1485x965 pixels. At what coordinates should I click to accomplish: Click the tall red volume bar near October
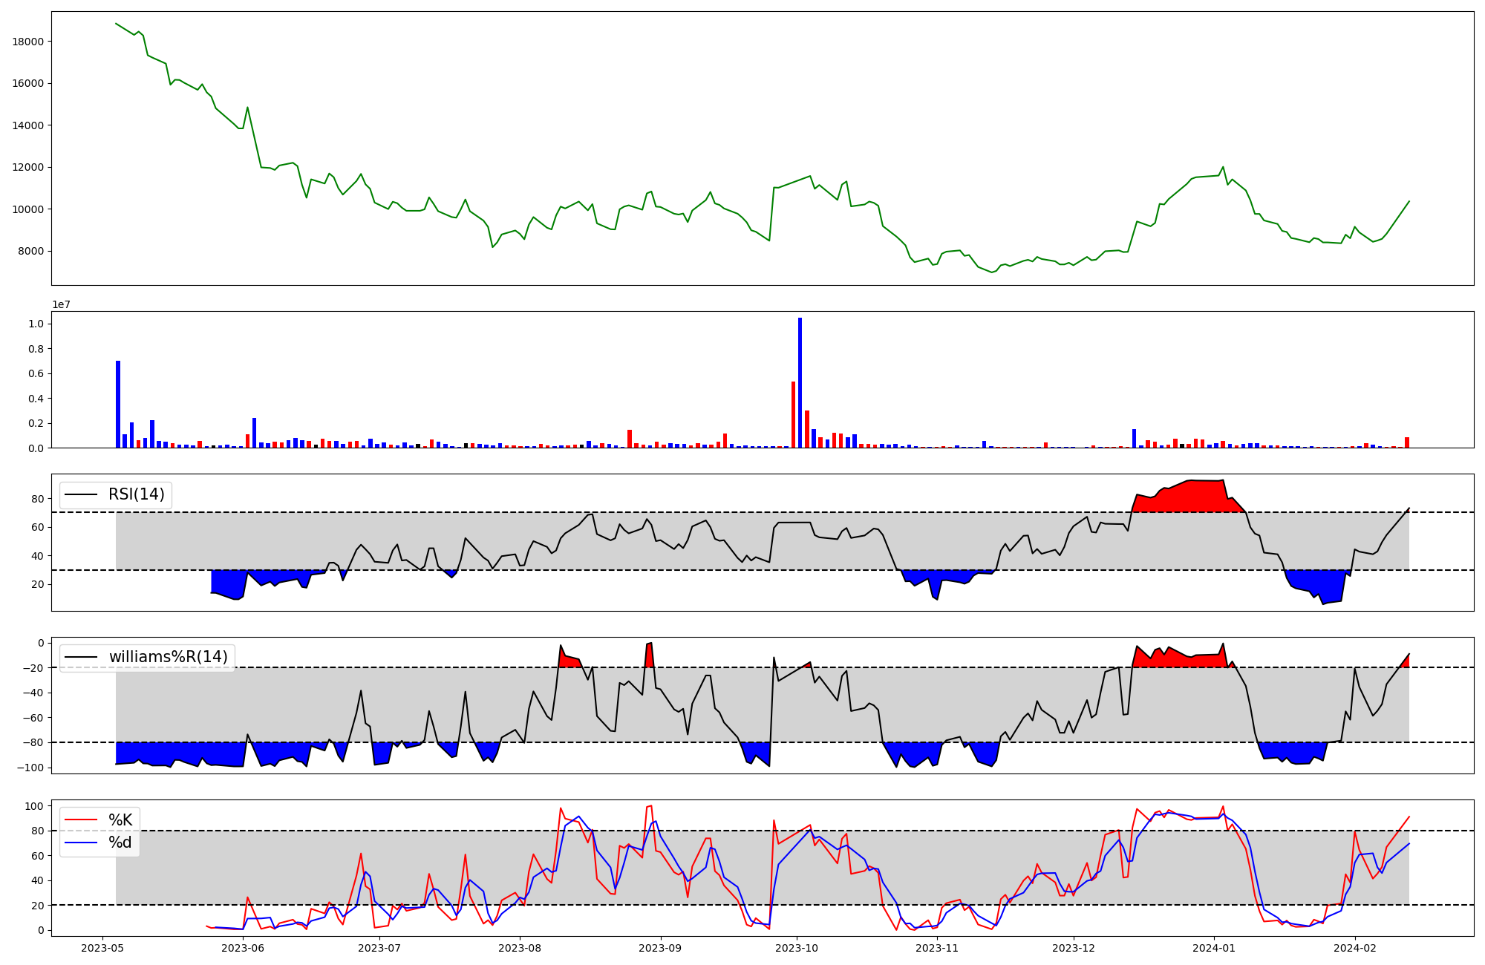[x=793, y=414]
